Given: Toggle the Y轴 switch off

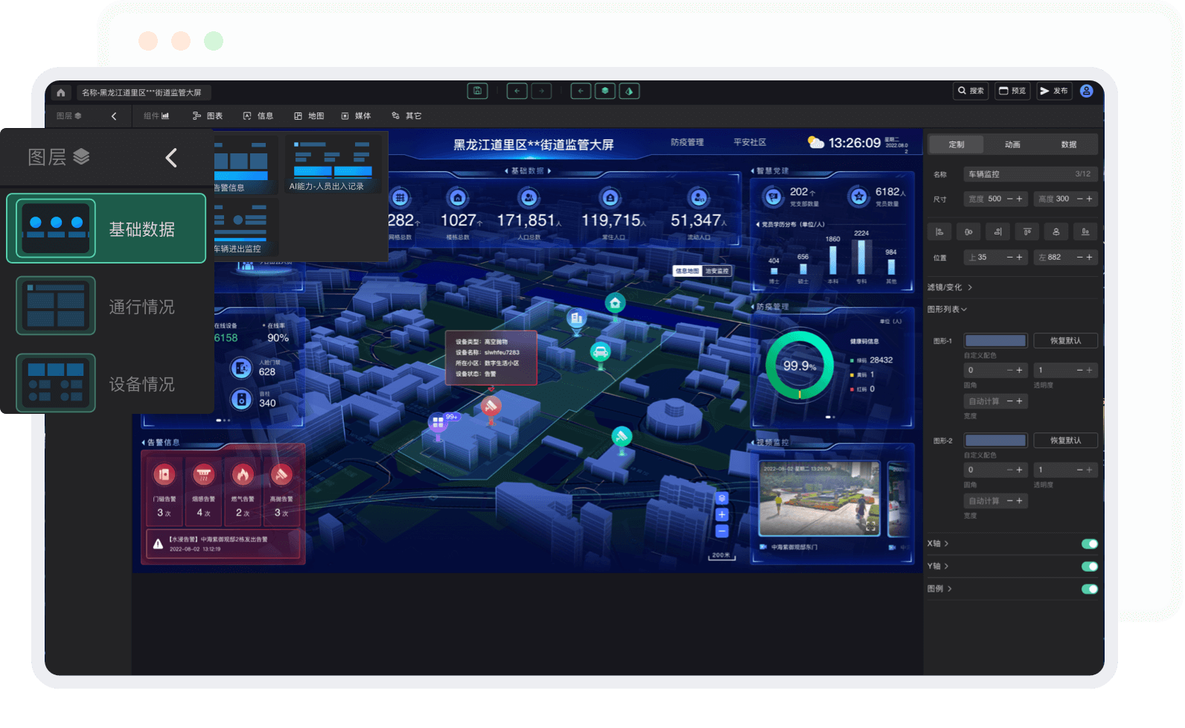Looking at the screenshot, I should pos(1089,566).
